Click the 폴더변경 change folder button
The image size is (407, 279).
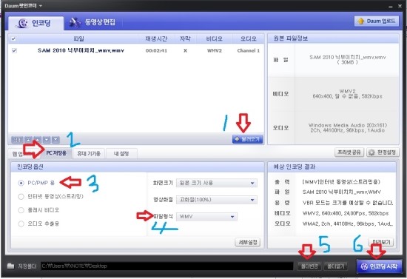[309, 266]
